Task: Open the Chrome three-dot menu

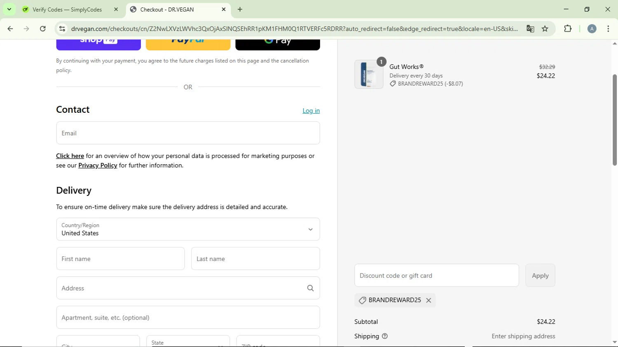Action: 608,29
